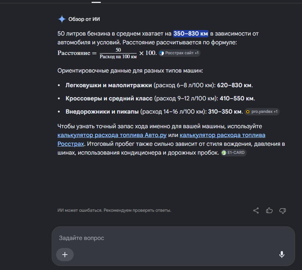This screenshot has width=302, height=270.
Task: Open the Росстрах сайт +1 source chip
Action: [x=179, y=53]
